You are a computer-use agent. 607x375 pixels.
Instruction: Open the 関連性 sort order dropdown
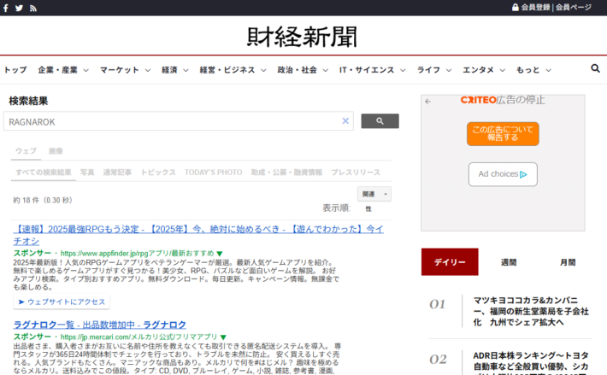374,194
